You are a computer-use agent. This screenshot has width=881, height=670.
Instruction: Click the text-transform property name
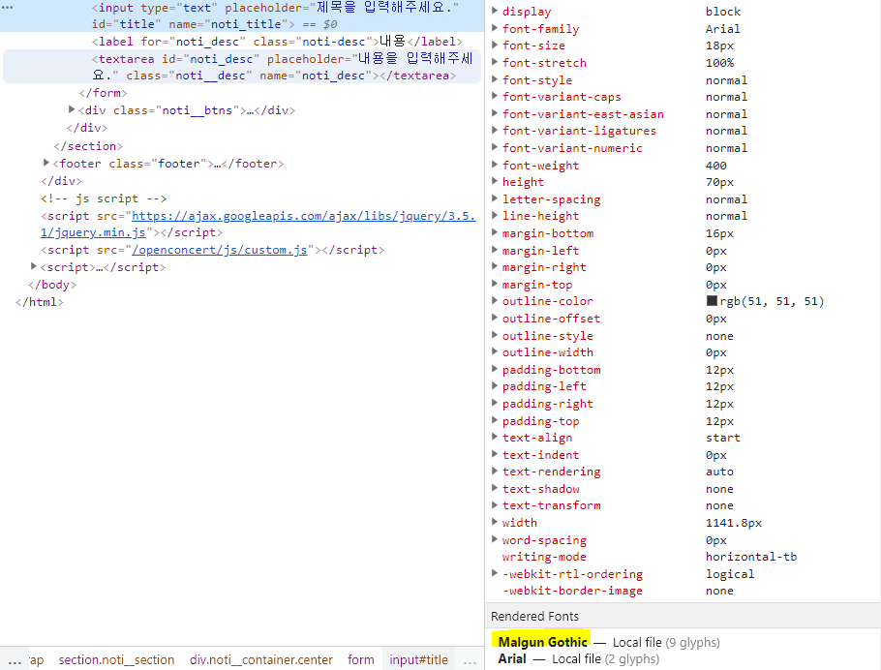[551, 505]
